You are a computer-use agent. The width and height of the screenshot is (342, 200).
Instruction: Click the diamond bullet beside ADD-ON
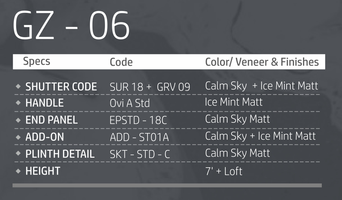[x=18, y=137]
